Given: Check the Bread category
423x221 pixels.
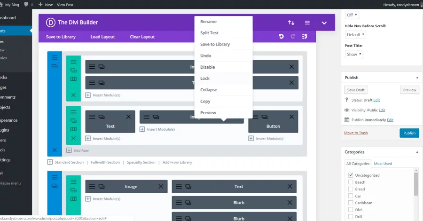Looking at the screenshot, I should [351, 189].
